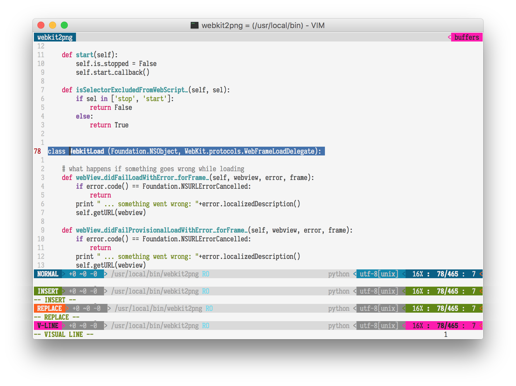
Task: Click 78/465 position in REPLACE status line
Action: click(x=447, y=308)
